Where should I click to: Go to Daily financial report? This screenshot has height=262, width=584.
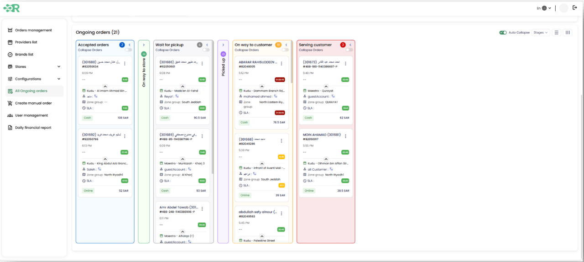coord(33,128)
